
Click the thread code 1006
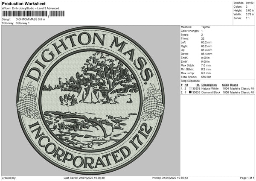tap(226, 93)
